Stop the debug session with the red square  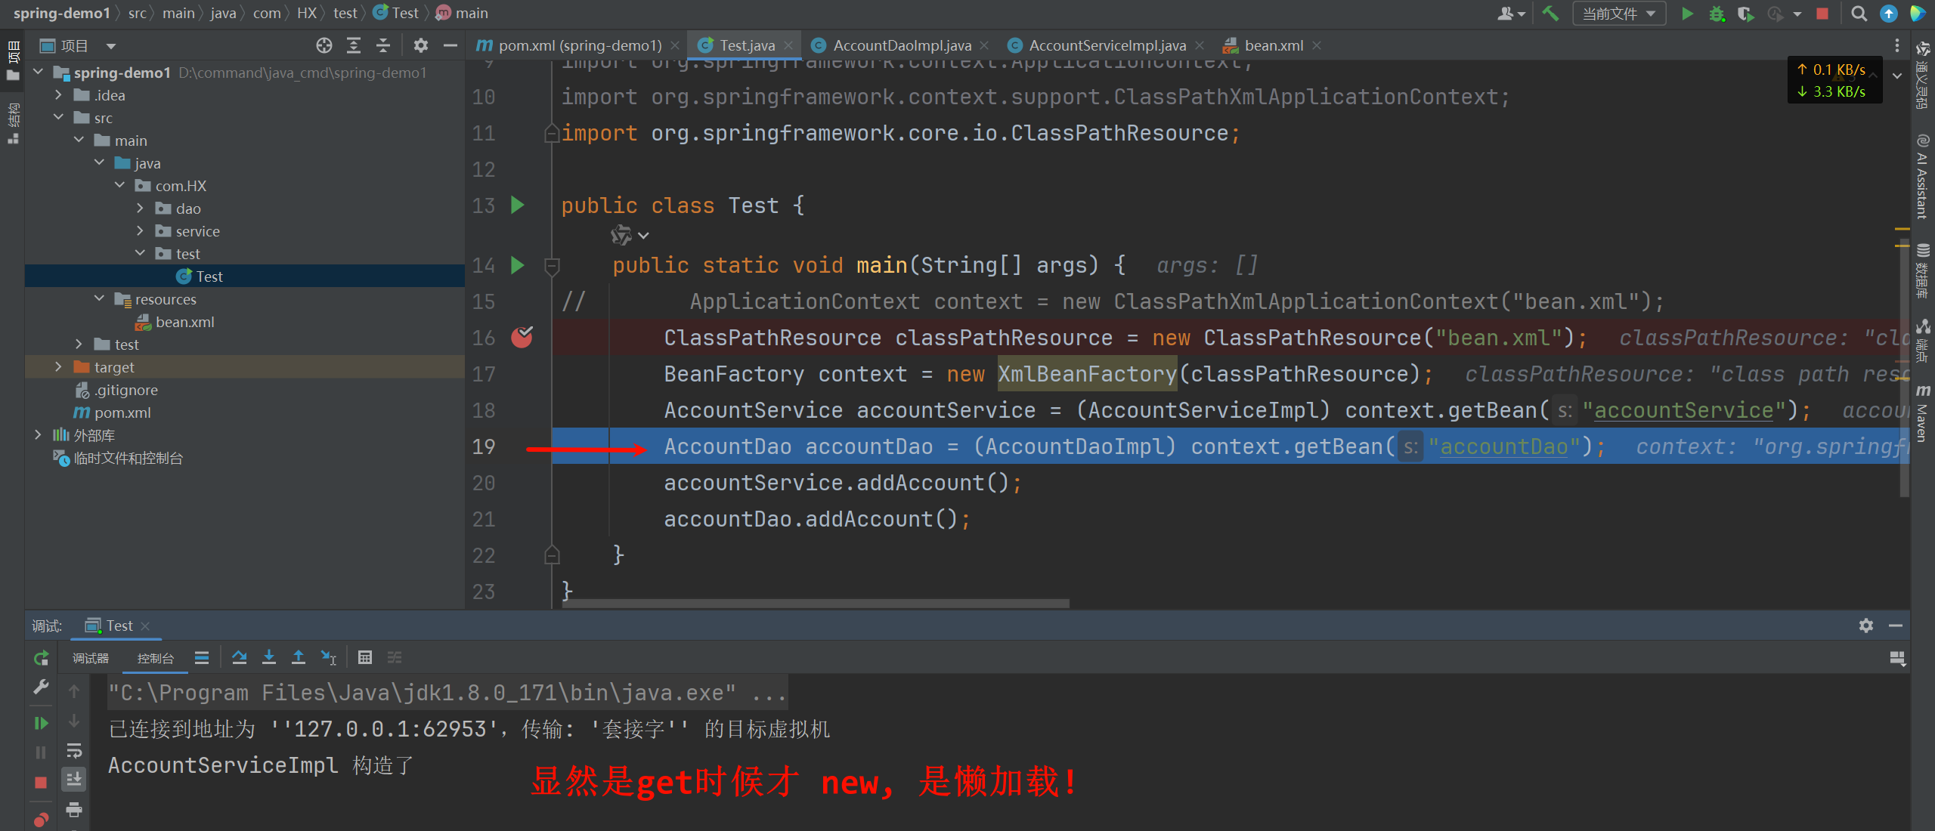click(x=41, y=782)
